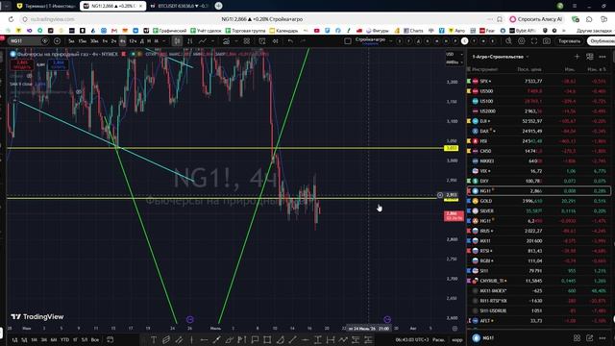
Task: Set date range to YTD
Action: tap(64, 339)
